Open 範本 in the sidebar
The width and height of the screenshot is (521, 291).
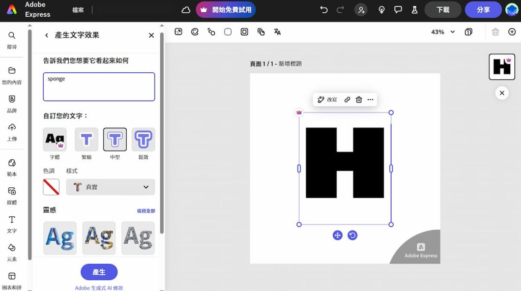12,168
